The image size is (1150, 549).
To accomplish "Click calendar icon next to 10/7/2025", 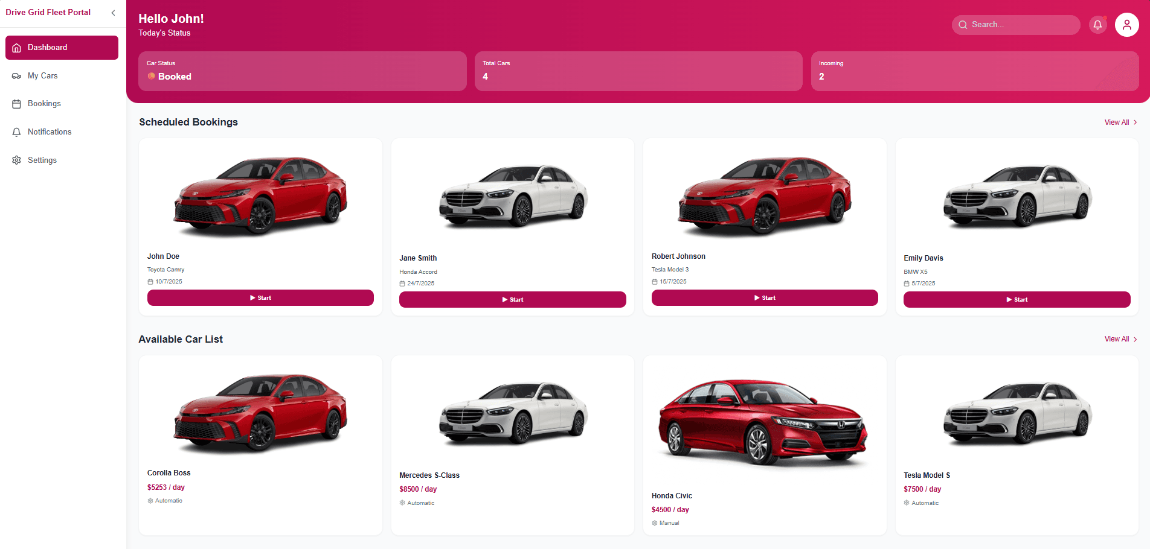I will tap(150, 282).
